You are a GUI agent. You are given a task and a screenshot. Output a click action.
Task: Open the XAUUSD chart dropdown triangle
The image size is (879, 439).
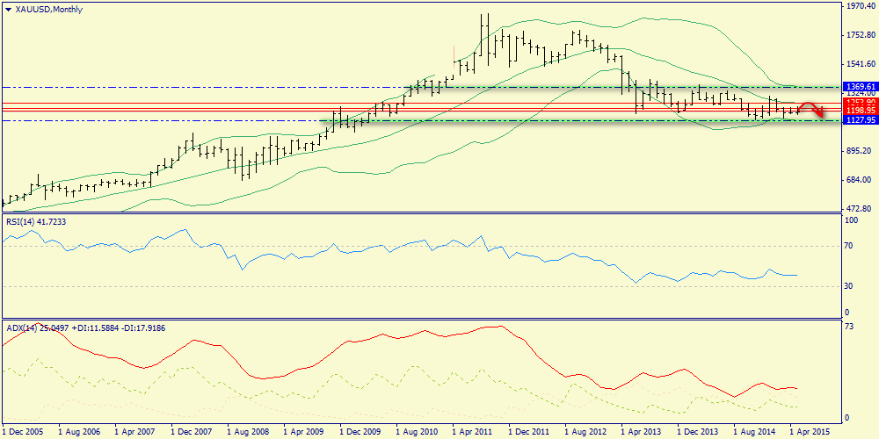click(8, 9)
